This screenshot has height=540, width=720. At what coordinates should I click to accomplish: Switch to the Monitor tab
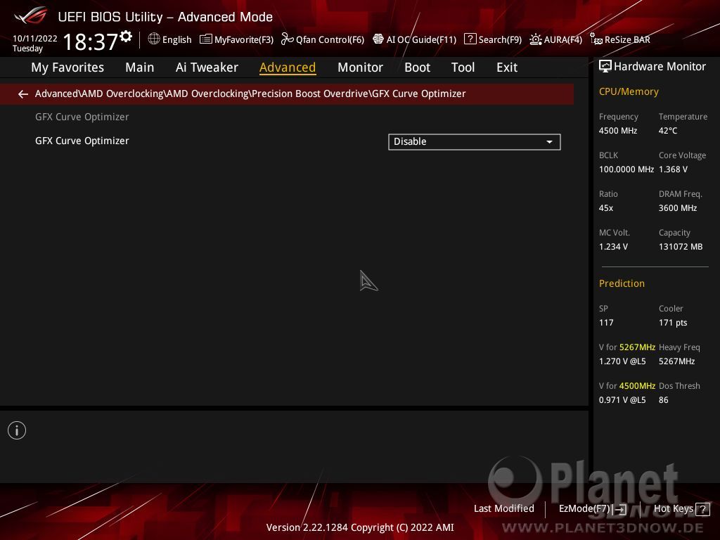(x=360, y=67)
